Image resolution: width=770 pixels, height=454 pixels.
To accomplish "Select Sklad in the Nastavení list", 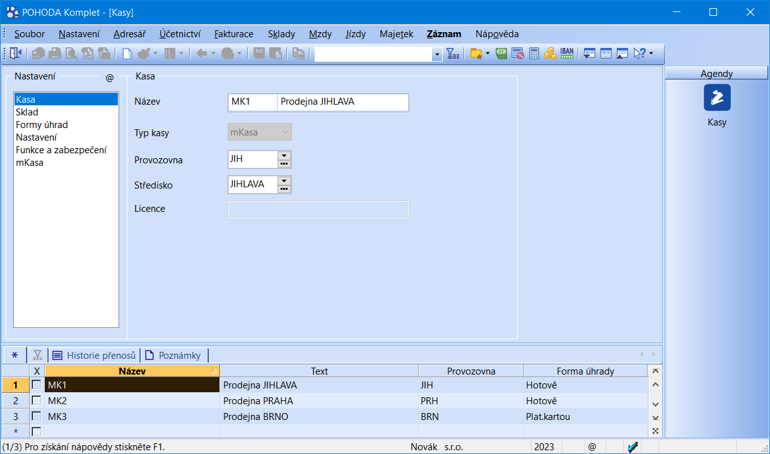I will coord(66,112).
